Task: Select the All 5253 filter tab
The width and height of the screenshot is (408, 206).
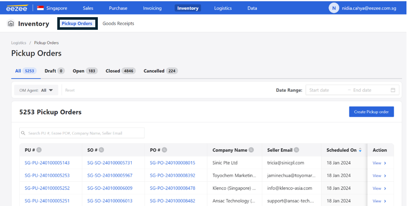Action: (x=26, y=71)
